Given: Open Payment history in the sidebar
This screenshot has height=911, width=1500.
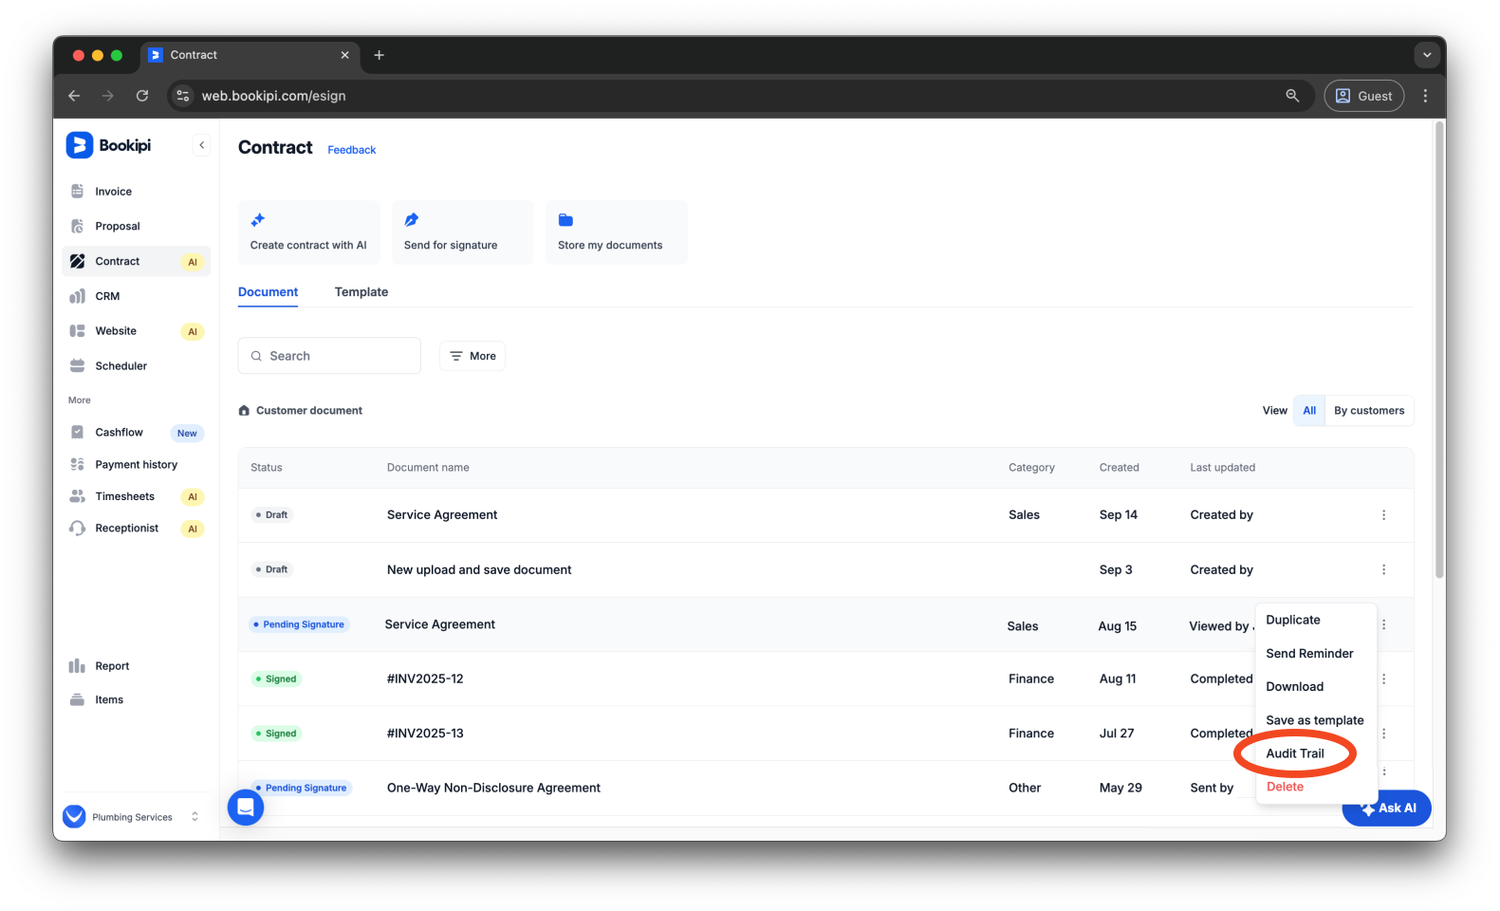Looking at the screenshot, I should (136, 465).
